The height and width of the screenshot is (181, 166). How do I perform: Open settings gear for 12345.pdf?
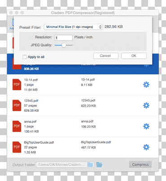(146, 105)
